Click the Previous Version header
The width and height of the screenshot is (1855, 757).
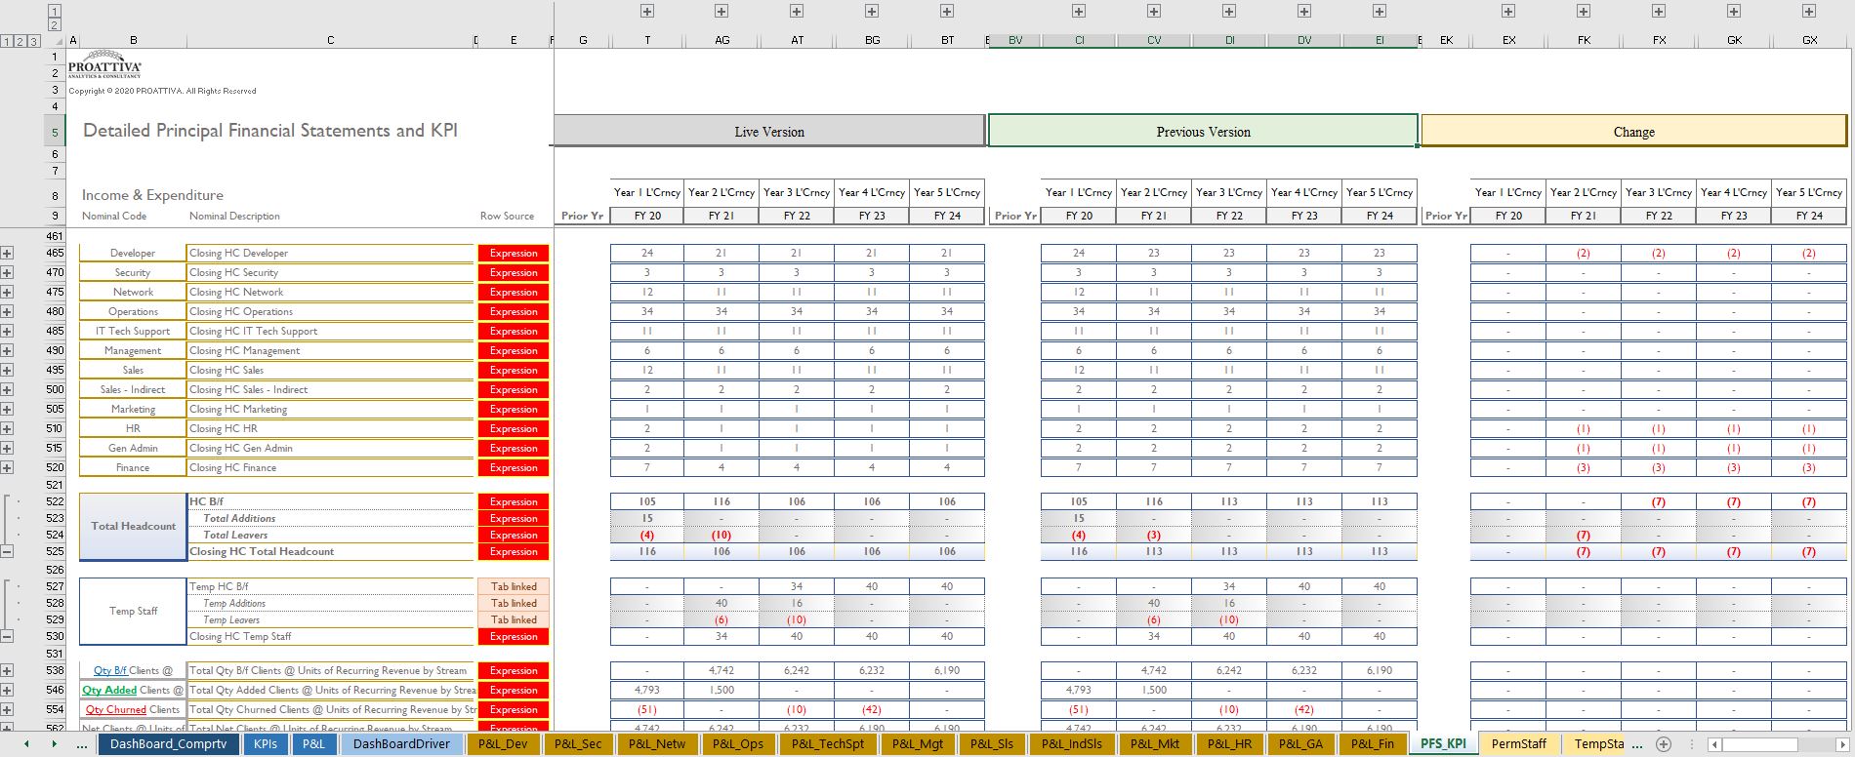coord(1203,132)
